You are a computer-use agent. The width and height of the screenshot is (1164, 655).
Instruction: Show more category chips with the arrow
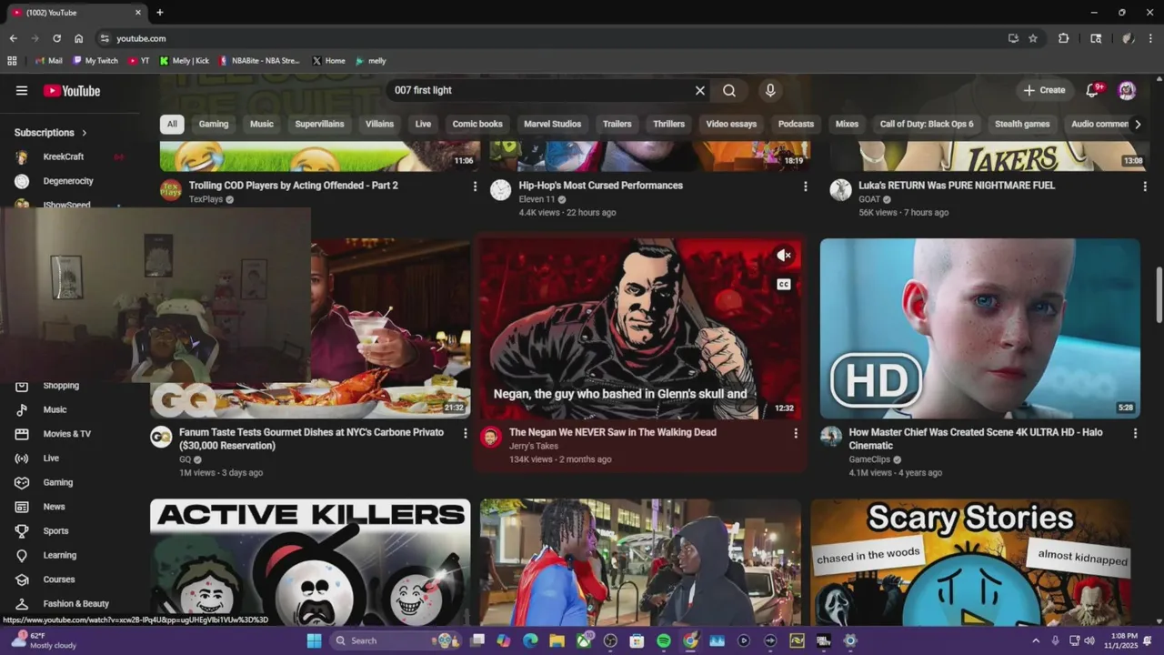(x=1137, y=124)
